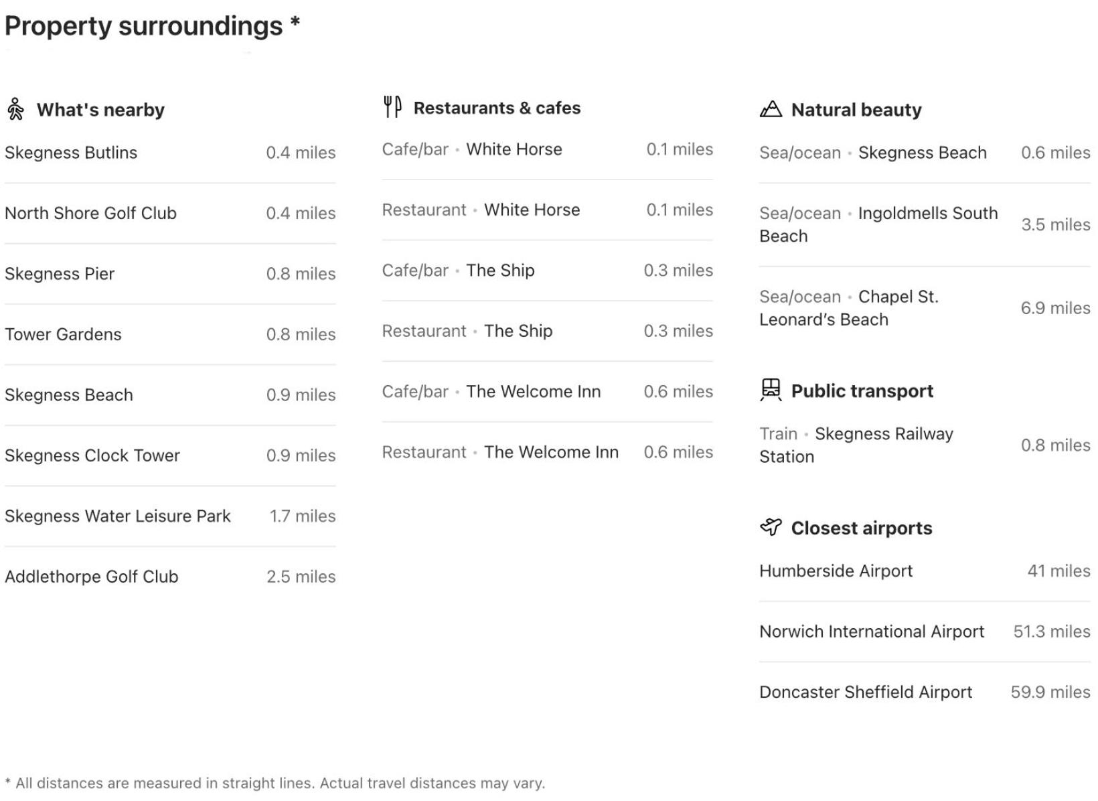This screenshot has height=801, width=1098.
Task: Select North Shore Golf Club listing
Action: [170, 213]
